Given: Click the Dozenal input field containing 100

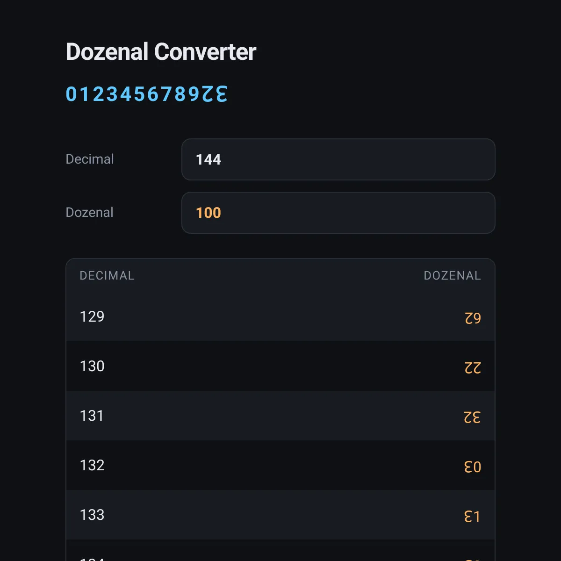Looking at the screenshot, I should click(x=338, y=213).
